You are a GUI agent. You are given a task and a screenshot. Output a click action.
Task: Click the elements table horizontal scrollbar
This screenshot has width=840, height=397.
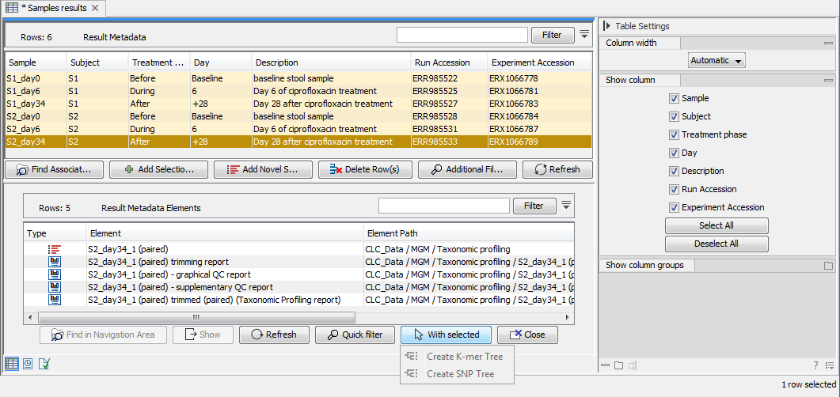pos(196,317)
